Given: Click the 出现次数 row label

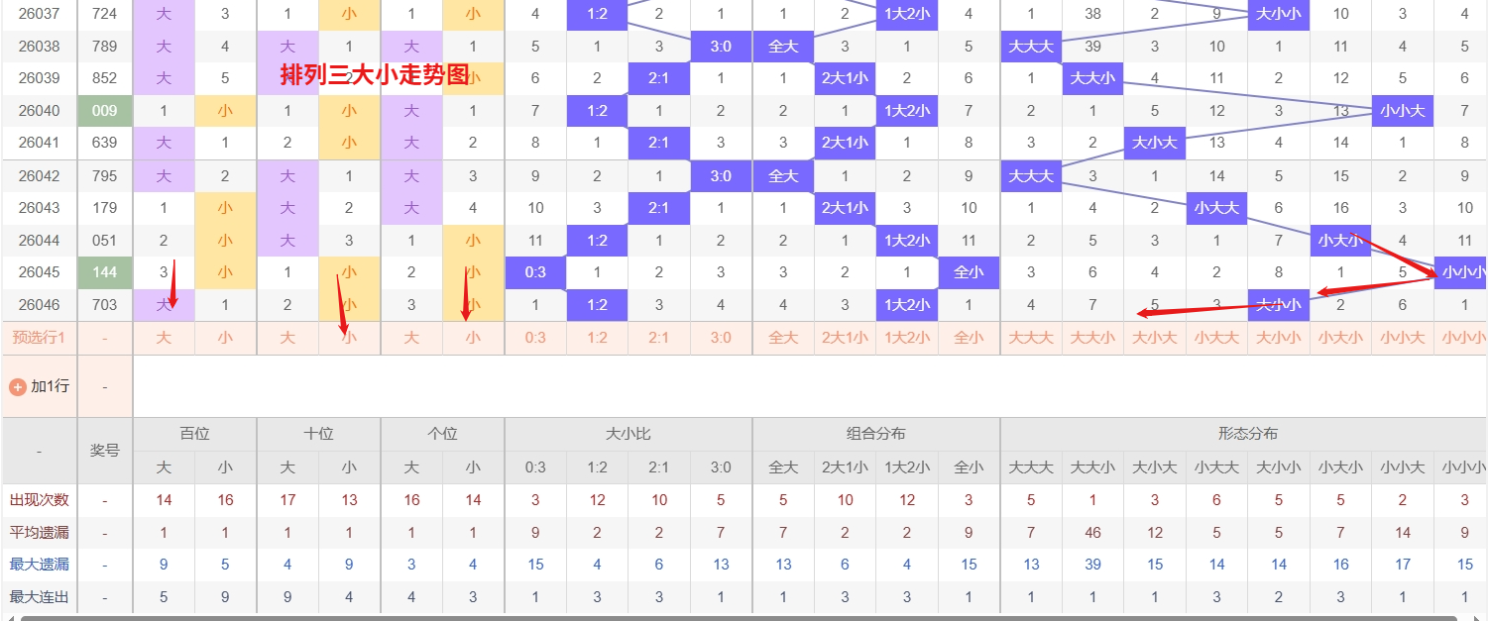Looking at the screenshot, I should [x=37, y=500].
